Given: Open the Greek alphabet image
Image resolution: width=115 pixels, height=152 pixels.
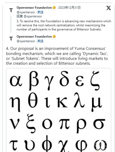Looking at the screenshot, I should [59, 110].
